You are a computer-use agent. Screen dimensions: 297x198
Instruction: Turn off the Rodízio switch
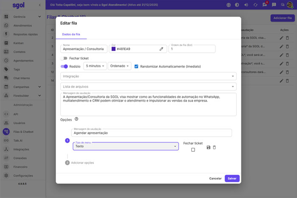(64, 66)
